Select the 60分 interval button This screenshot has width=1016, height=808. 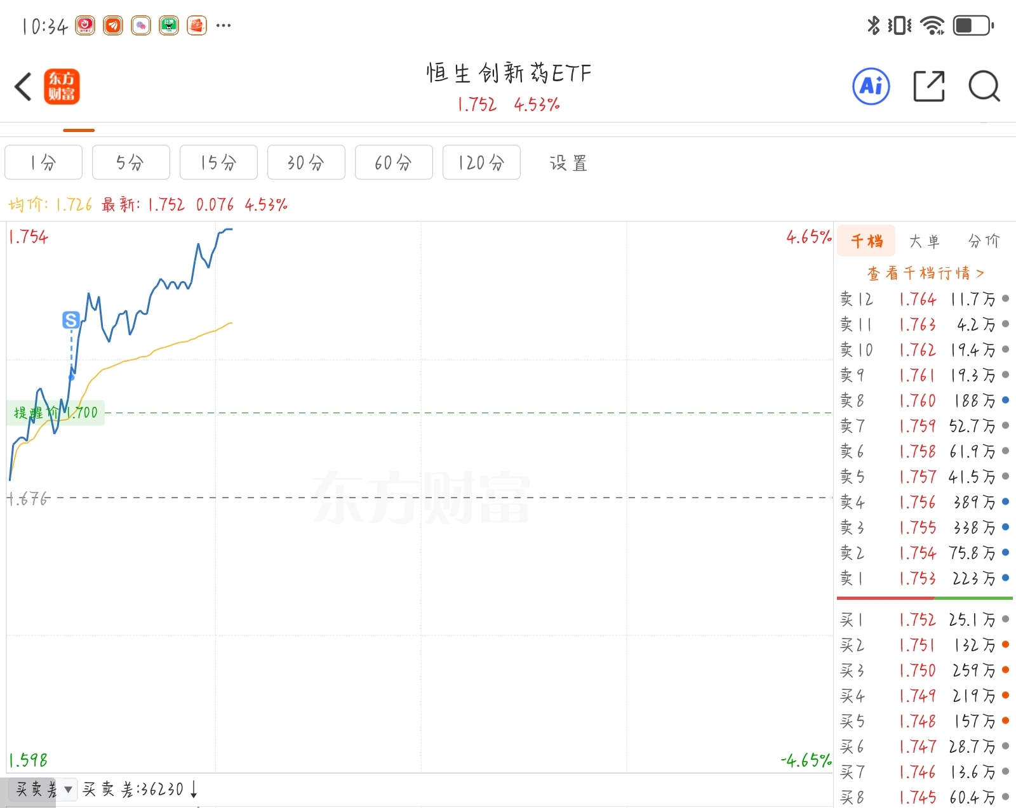(394, 162)
